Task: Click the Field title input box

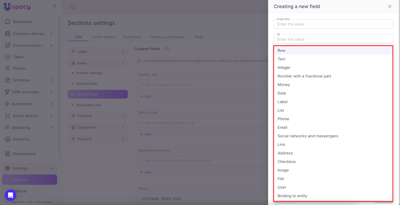Action: 333,24
